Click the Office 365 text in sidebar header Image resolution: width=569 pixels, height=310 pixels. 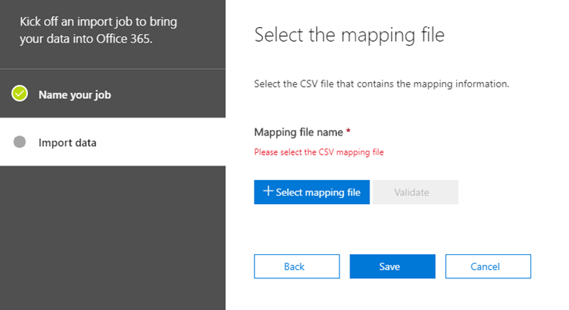point(124,39)
